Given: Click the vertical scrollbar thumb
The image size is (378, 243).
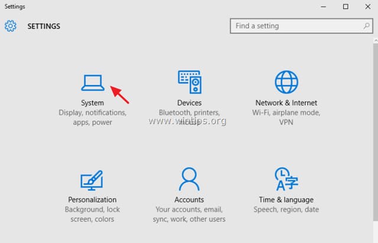Looking at the screenshot, I should (376, 132).
